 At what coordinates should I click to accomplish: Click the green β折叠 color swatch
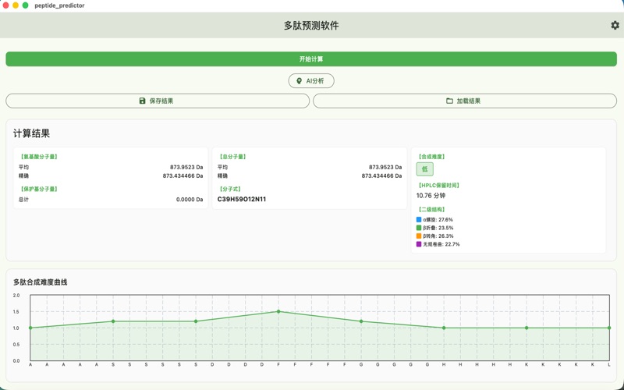419,228
